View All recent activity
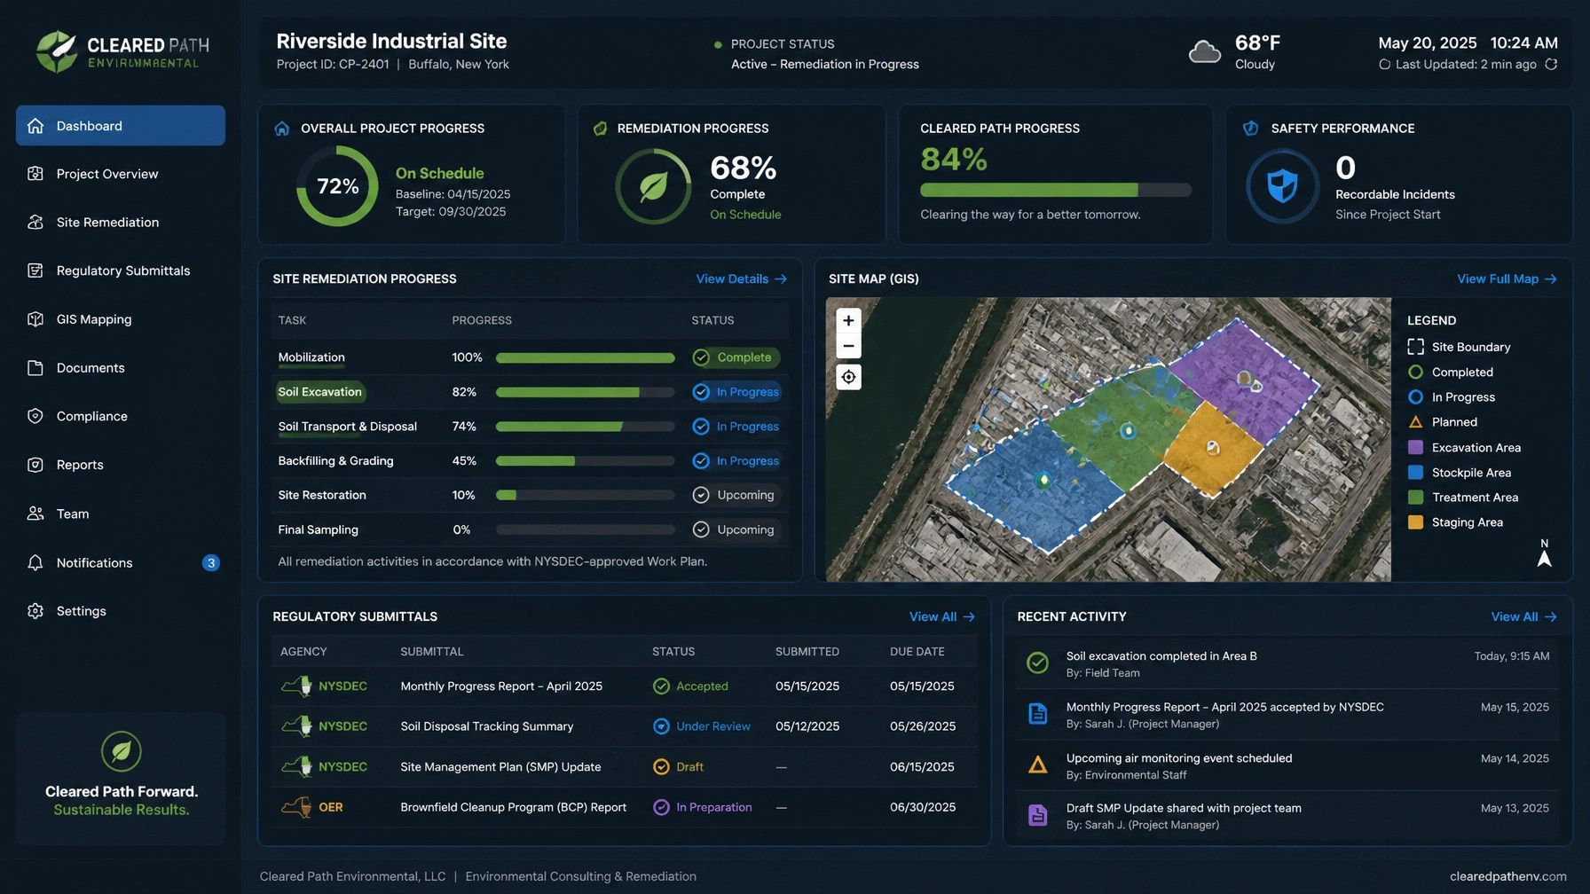Image resolution: width=1590 pixels, height=894 pixels. [x=1523, y=616]
